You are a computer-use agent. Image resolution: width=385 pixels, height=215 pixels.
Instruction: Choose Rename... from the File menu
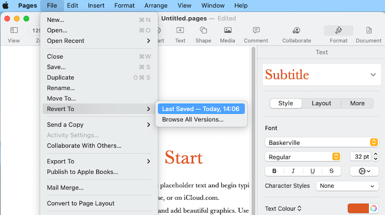pyautogui.click(x=99, y=88)
